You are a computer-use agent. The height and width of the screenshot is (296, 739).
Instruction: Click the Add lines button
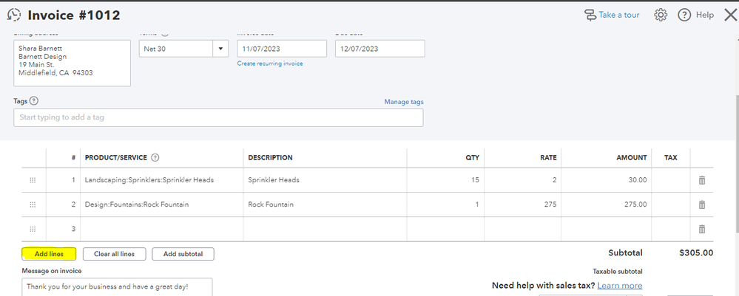tap(49, 254)
